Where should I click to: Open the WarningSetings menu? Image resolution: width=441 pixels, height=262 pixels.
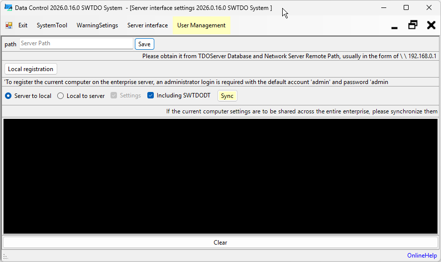click(97, 25)
